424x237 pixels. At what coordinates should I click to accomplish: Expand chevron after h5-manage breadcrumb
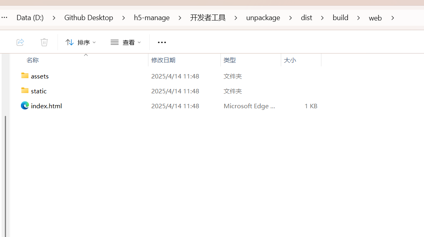tap(180, 18)
